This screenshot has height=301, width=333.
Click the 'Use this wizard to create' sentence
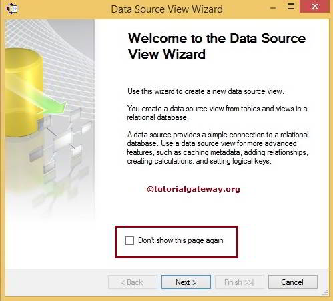(x=206, y=91)
